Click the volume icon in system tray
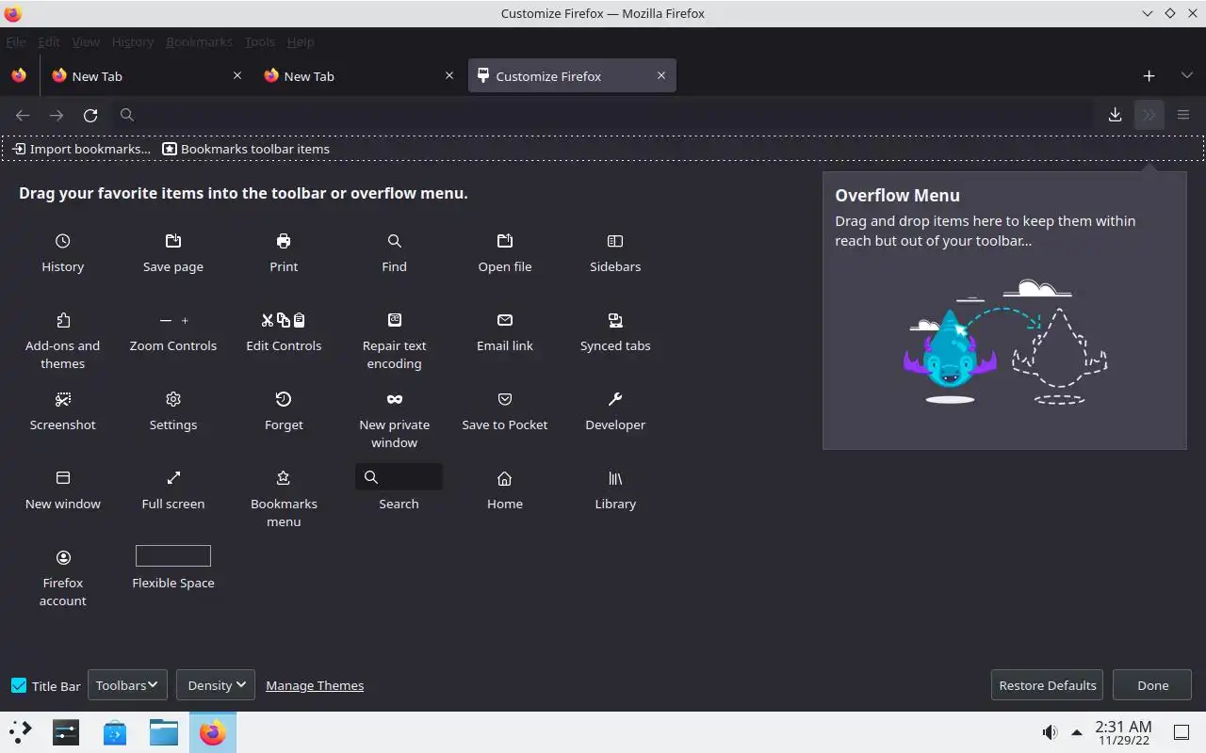This screenshot has height=753, width=1206. click(1050, 732)
